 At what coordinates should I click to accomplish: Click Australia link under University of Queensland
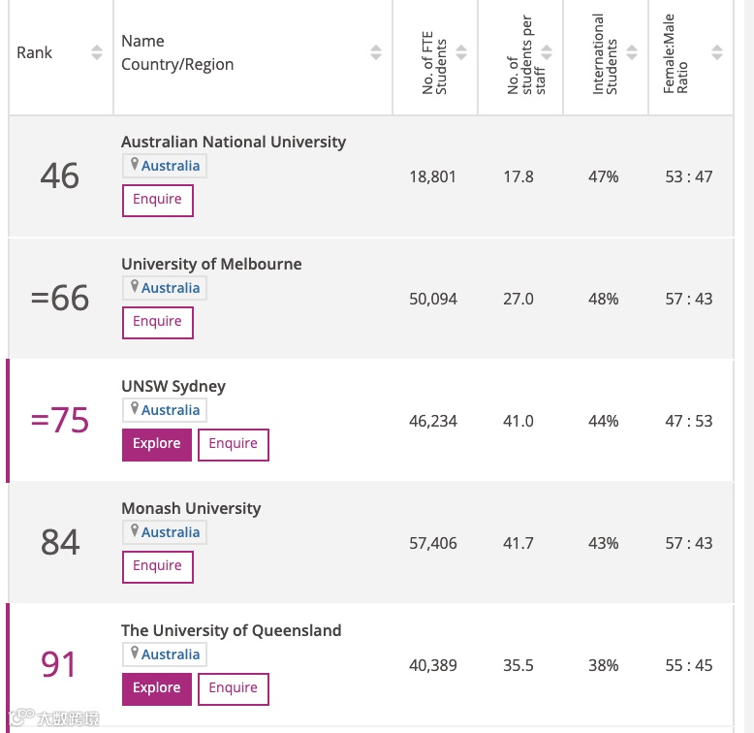coord(171,654)
